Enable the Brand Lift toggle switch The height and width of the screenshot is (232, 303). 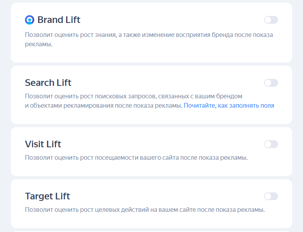(x=271, y=20)
